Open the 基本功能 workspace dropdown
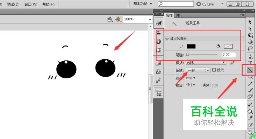Image resolution: width=256 pixels, height=139 pixels. tap(143, 4)
